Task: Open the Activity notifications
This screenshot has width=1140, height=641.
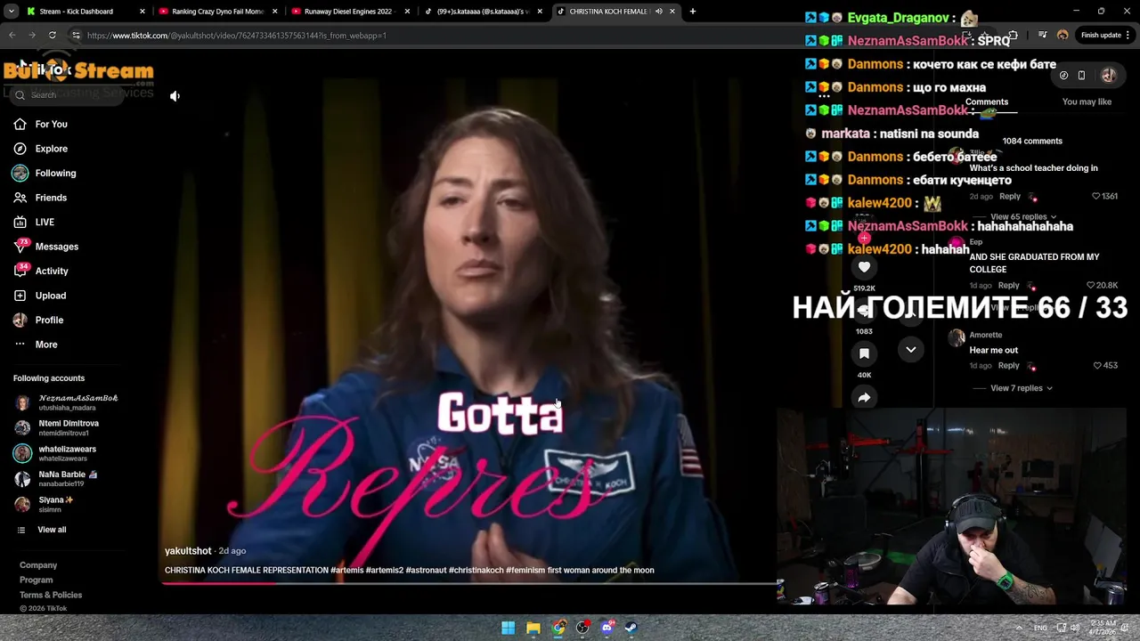Action: point(41,271)
